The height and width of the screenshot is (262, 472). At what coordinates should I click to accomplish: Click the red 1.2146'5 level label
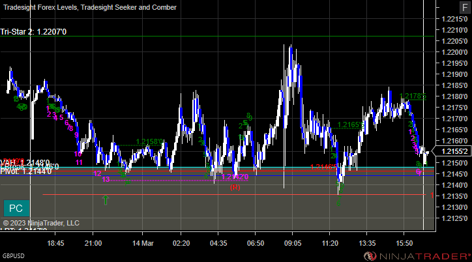click(x=323, y=167)
